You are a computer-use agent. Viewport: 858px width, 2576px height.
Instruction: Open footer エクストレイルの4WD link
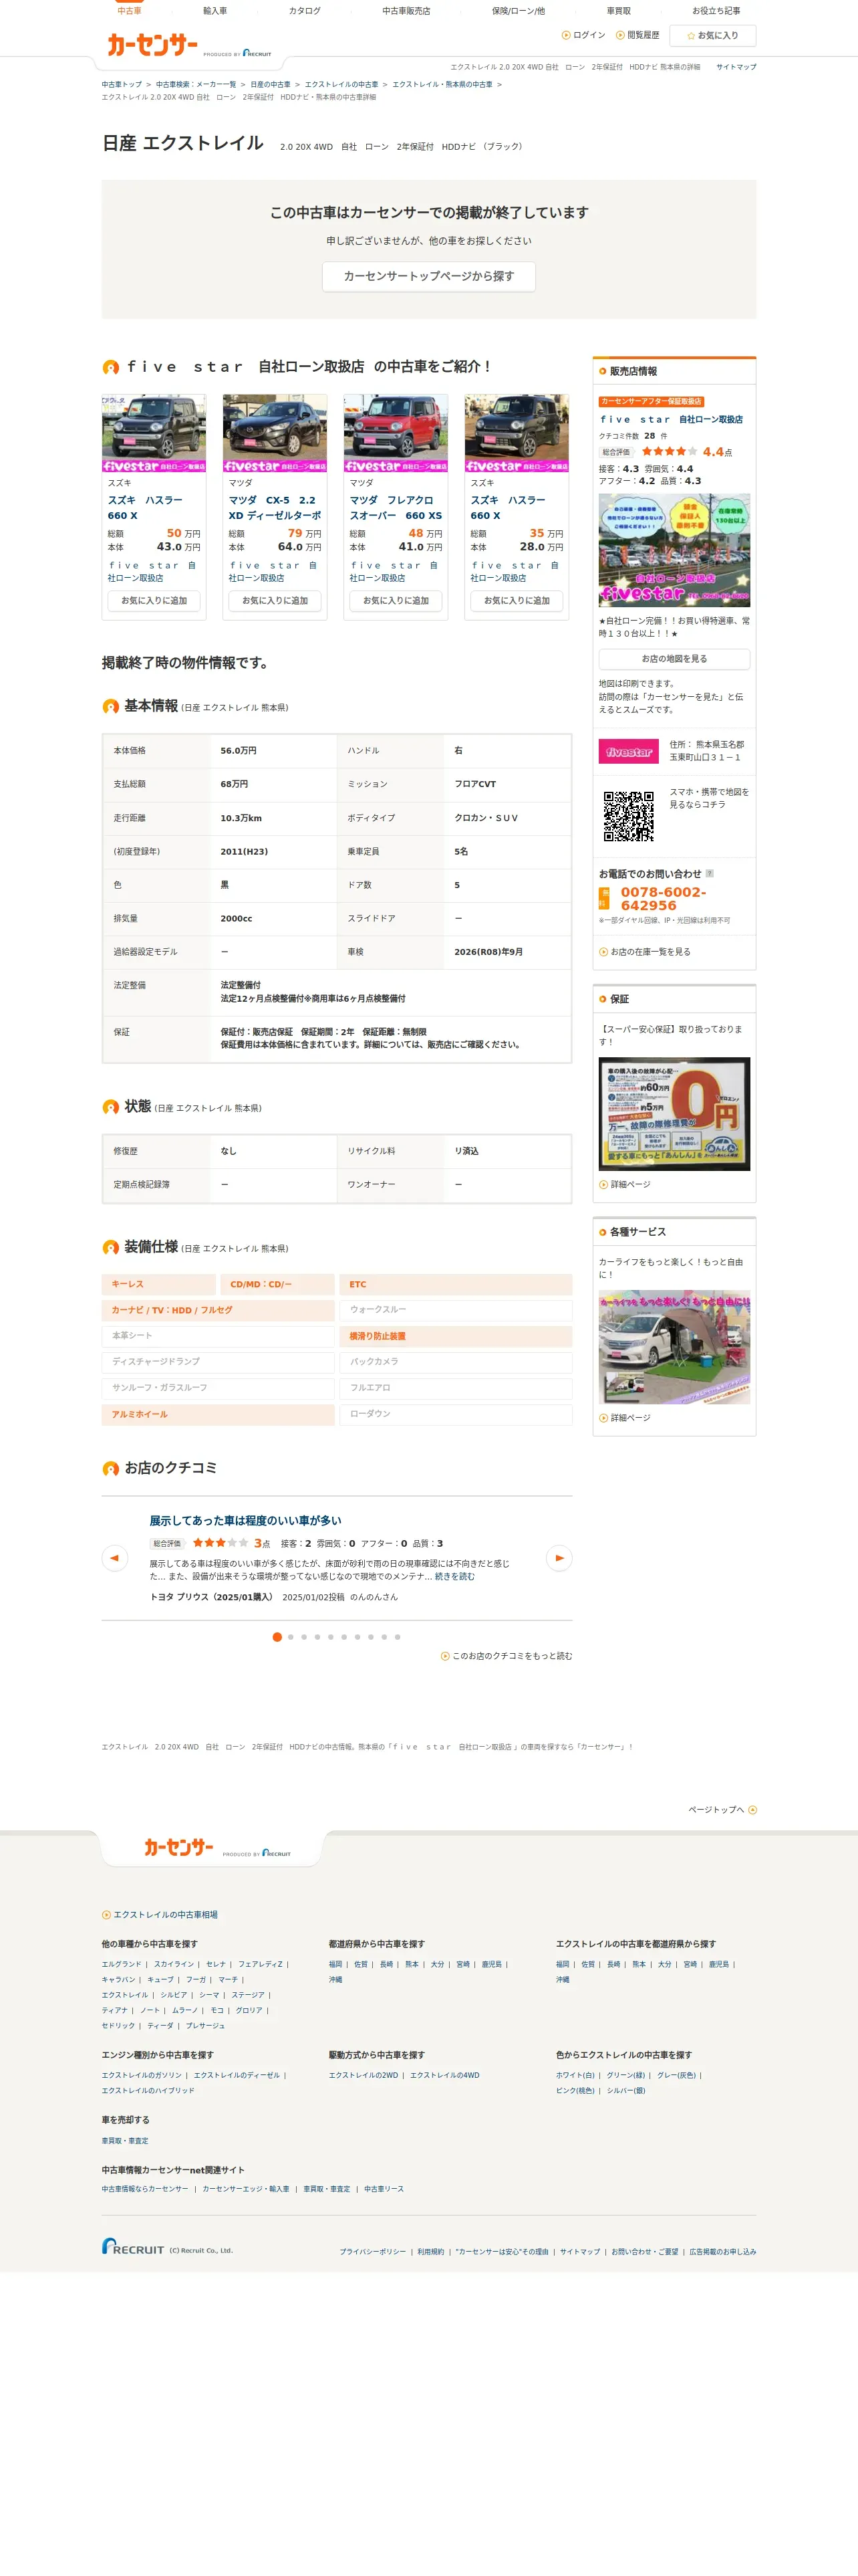[444, 2075]
